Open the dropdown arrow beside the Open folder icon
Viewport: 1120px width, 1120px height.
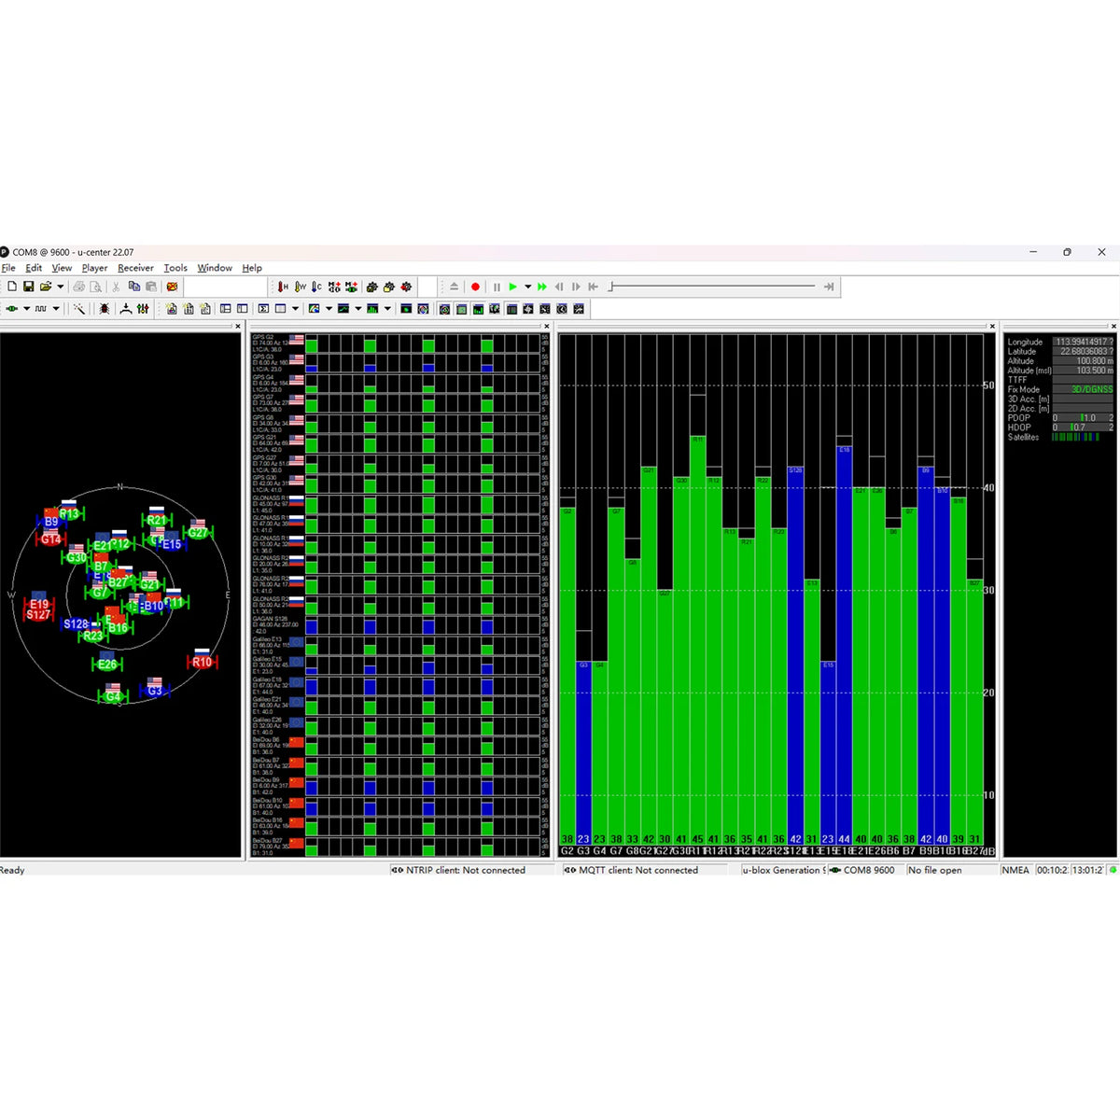point(60,287)
